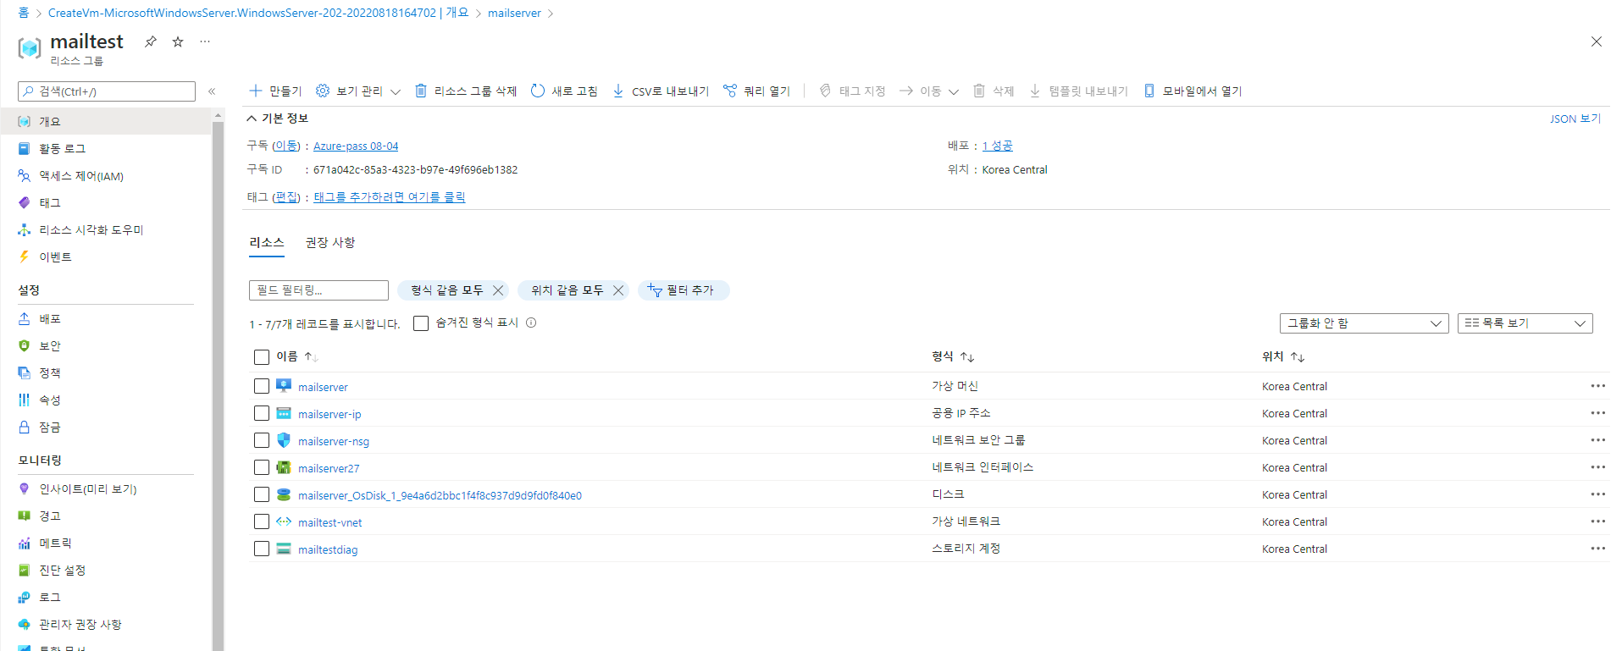Open 메트릭 in the sidebar
The height and width of the screenshot is (651, 1622).
click(106, 543)
